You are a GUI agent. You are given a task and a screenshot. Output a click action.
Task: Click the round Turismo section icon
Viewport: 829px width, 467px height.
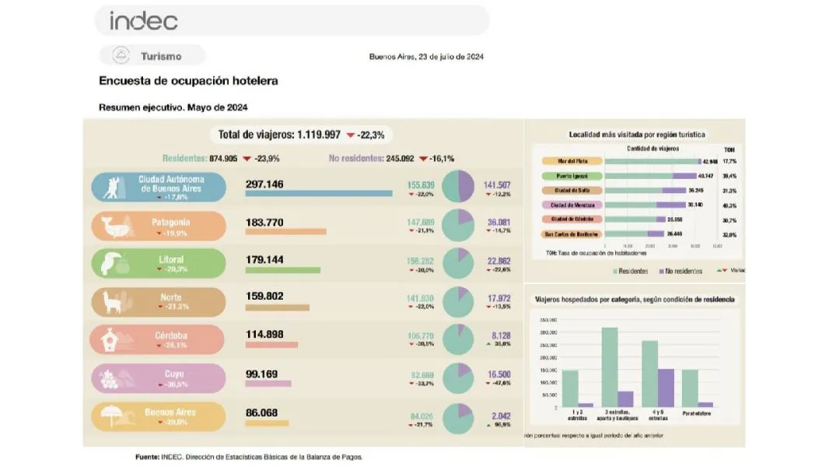pos(121,55)
